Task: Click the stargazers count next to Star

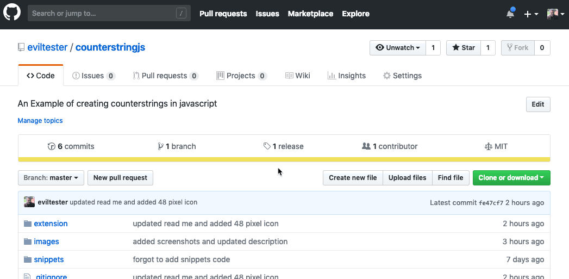Action: tap(487, 48)
